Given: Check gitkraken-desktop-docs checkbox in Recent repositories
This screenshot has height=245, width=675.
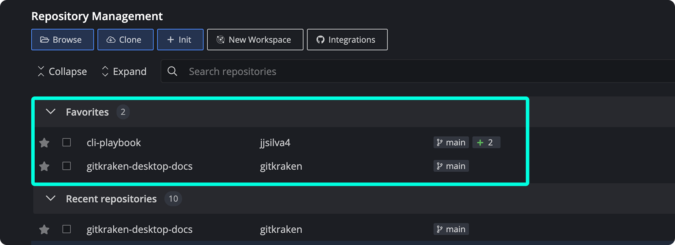Looking at the screenshot, I should 66,229.
